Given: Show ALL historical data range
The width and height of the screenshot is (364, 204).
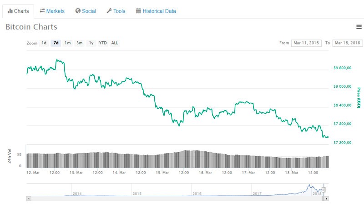Looking at the screenshot, I should tap(115, 43).
